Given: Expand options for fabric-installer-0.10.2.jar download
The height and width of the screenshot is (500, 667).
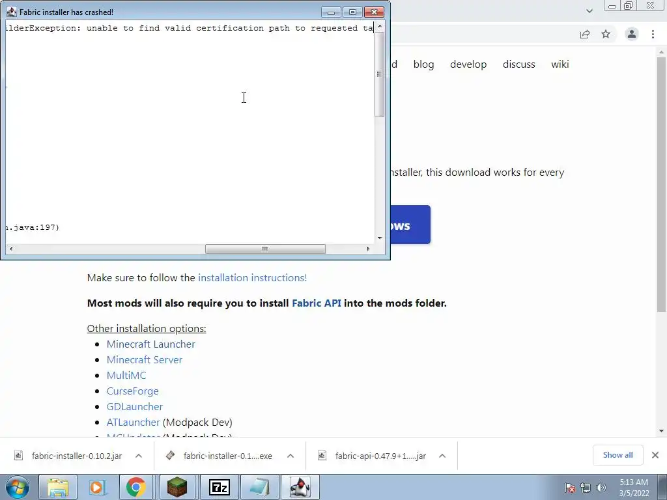Looking at the screenshot, I should pyautogui.click(x=139, y=456).
